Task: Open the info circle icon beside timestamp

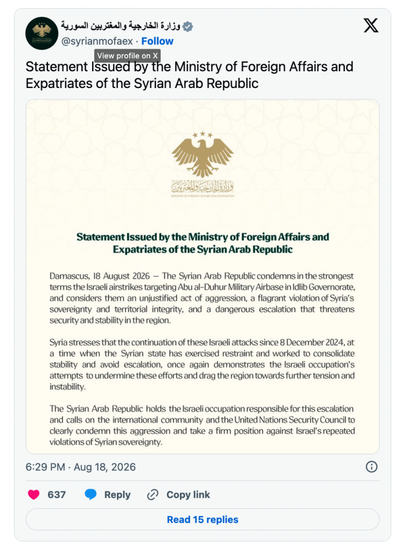Action: (371, 467)
